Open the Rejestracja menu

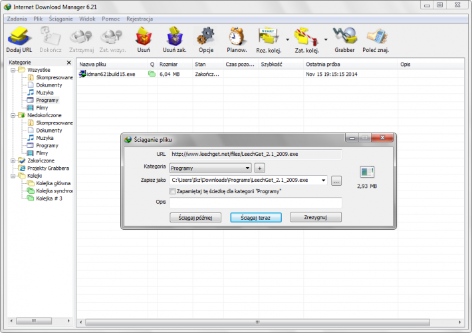pyautogui.click(x=140, y=19)
